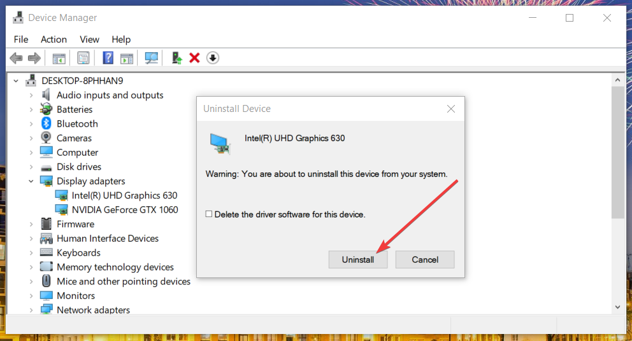Expand the Disk drives node
This screenshot has width=632, height=341.
click(x=31, y=167)
